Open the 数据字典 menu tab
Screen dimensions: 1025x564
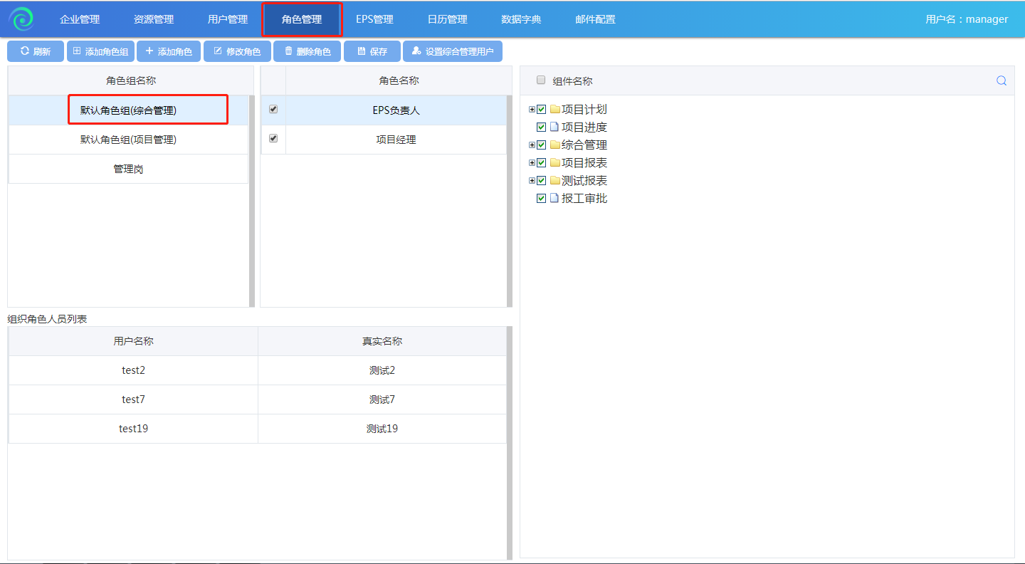pos(521,19)
